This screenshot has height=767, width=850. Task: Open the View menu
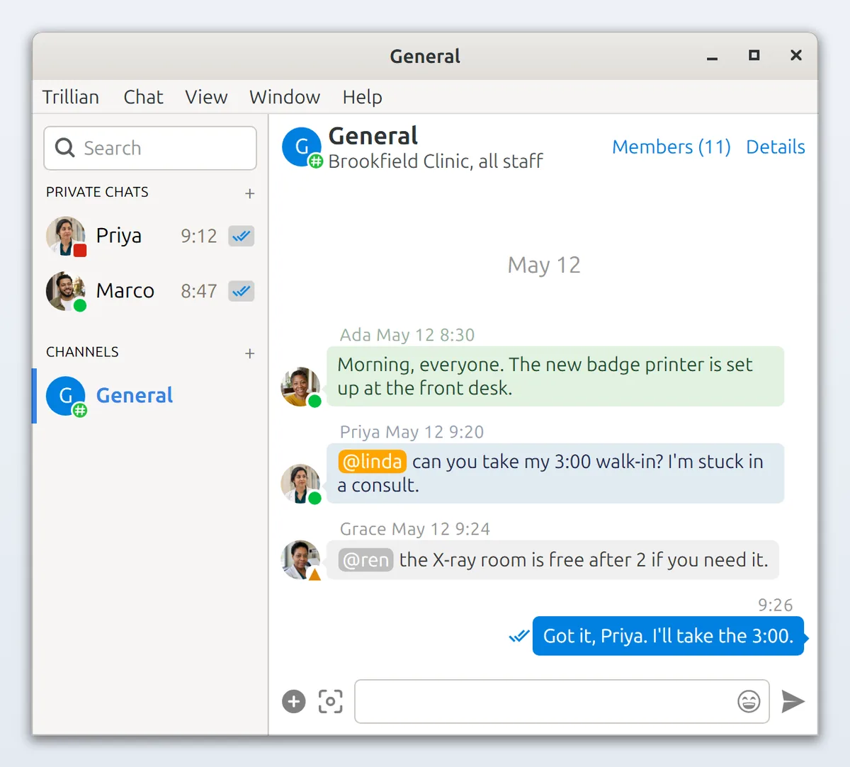point(206,97)
